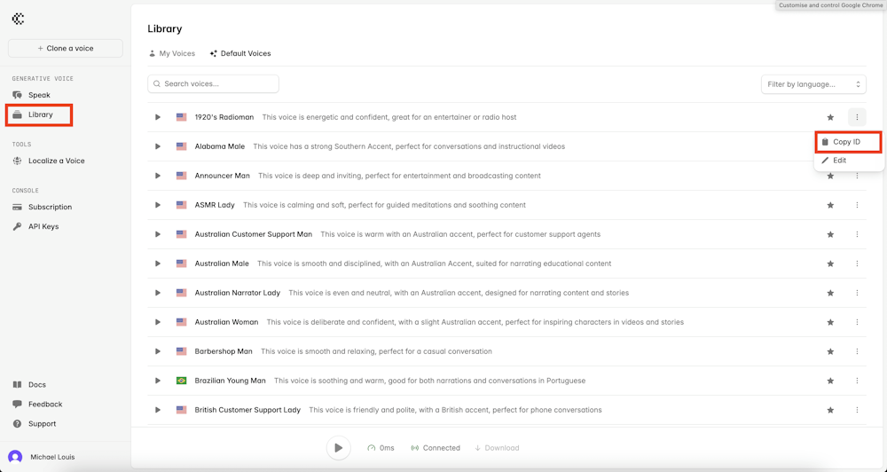The width and height of the screenshot is (887, 472).
Task: Open kebab menu for Australian Woman
Action: click(x=857, y=322)
